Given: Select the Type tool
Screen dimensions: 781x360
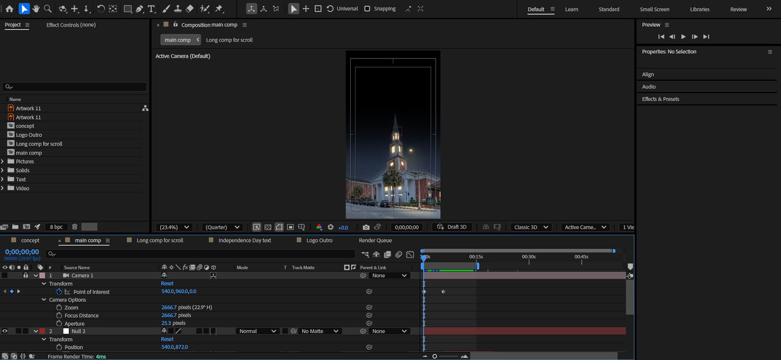Looking at the screenshot, I should (x=151, y=9).
